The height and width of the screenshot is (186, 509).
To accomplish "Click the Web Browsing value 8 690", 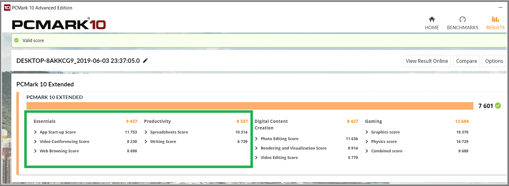I will point(132,151).
